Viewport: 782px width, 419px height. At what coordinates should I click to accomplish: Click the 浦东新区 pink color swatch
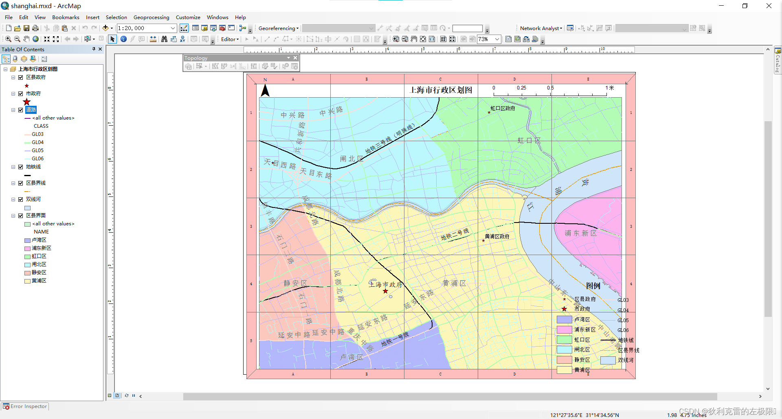27,248
